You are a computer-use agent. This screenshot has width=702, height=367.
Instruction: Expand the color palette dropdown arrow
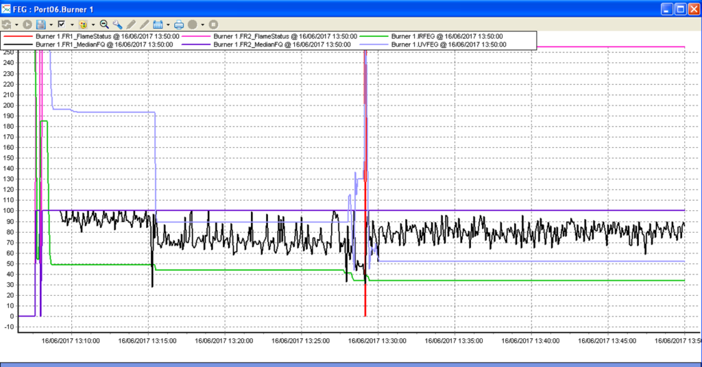[93, 25]
